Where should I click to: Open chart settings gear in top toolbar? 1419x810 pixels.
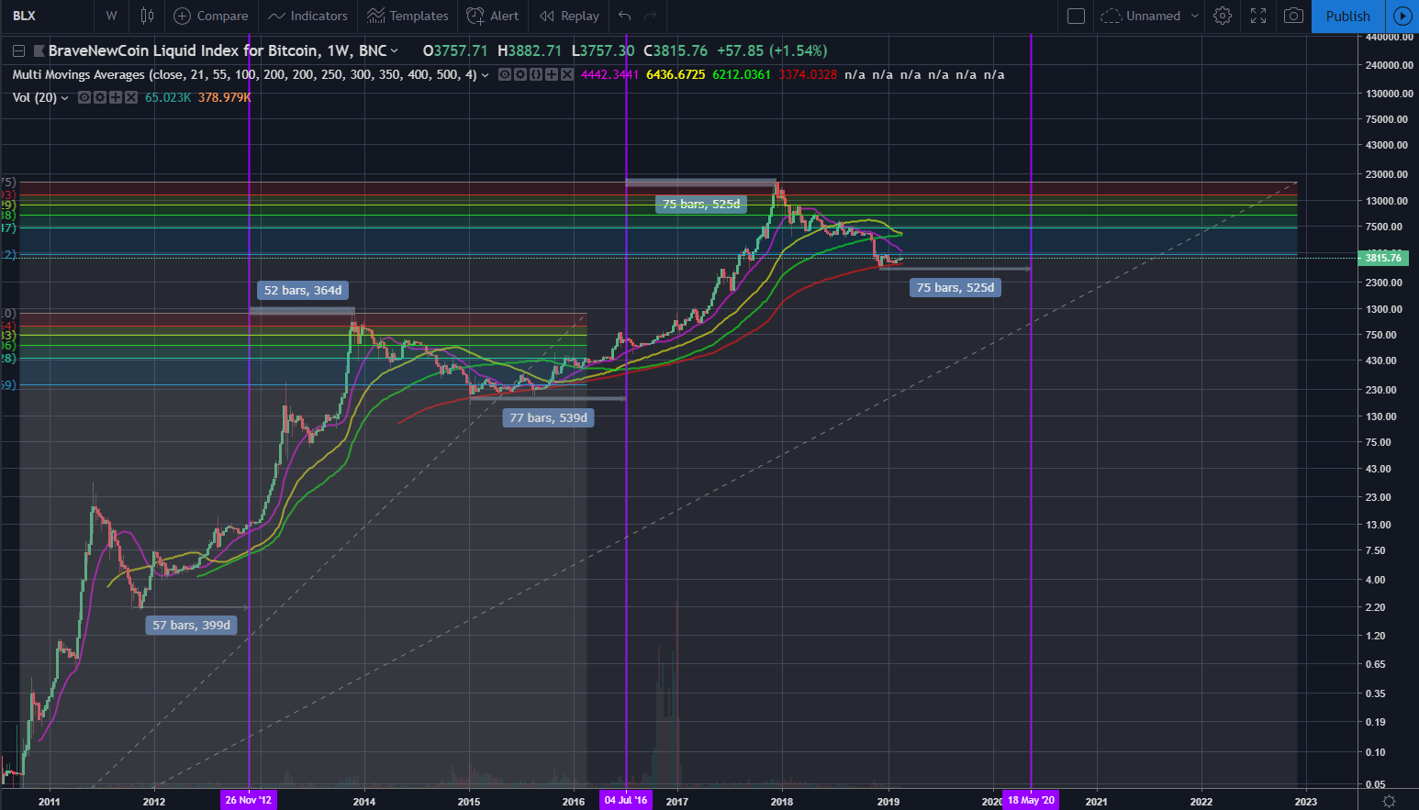[x=1222, y=16]
